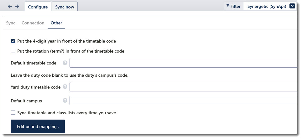Expand the Synergetic (SynApi) dropdown arrow

pos(292,6)
